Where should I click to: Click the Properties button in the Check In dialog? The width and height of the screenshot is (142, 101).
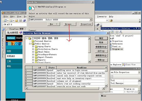point(86,24)
